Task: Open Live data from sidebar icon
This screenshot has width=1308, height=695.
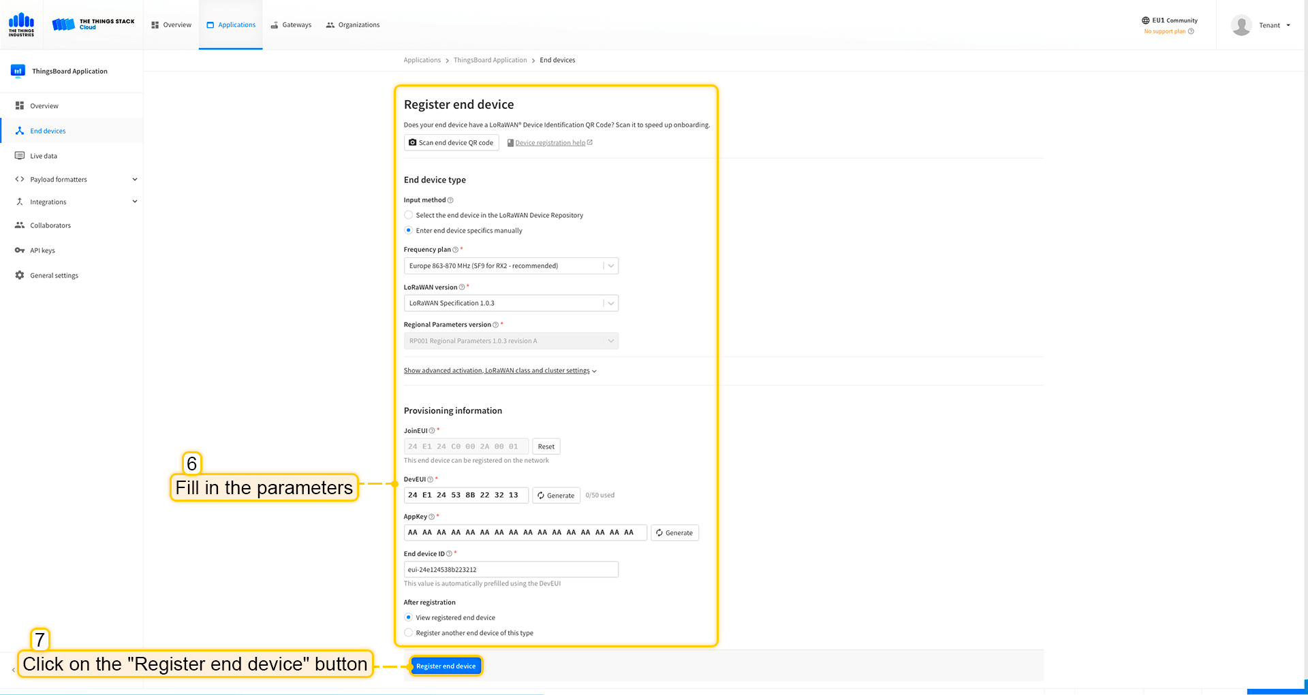Action: click(x=20, y=156)
